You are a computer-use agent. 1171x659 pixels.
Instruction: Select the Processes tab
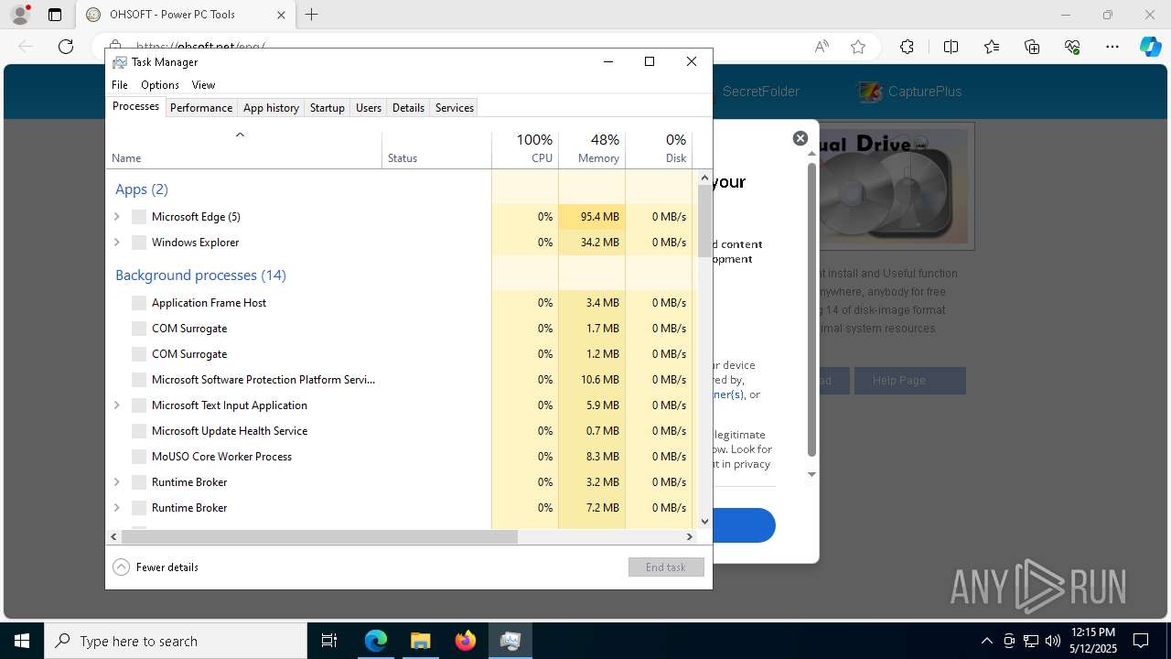click(x=135, y=107)
